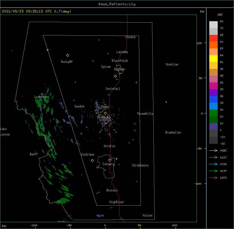Click the asterisk marker above Limestone
The height and width of the screenshot is (229, 234).
tap(42, 94)
